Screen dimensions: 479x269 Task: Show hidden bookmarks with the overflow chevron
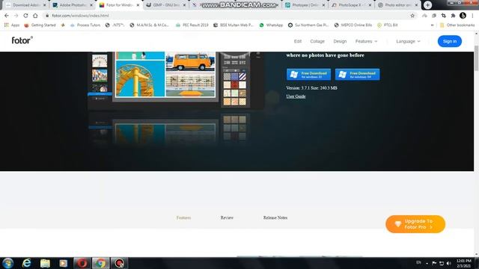click(x=432, y=25)
